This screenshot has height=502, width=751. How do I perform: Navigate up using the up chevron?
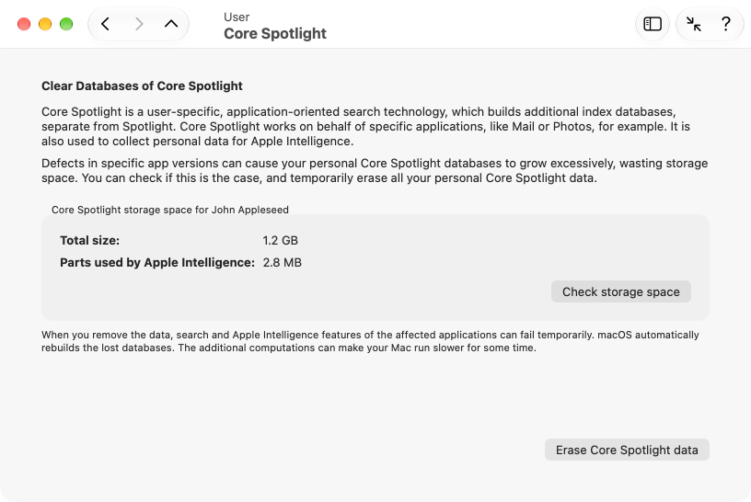click(x=171, y=24)
